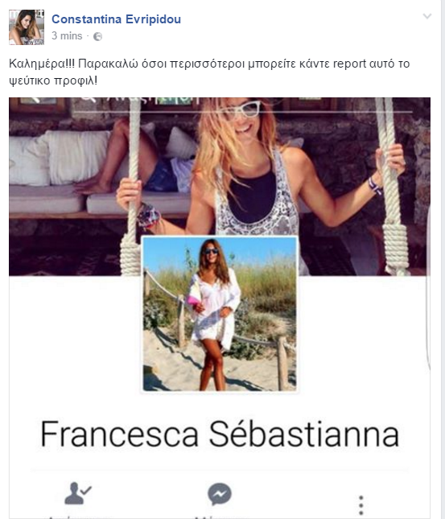445x519 pixels.
Task: Click the white sunglasses in the cover photo
Action: [x=244, y=109]
